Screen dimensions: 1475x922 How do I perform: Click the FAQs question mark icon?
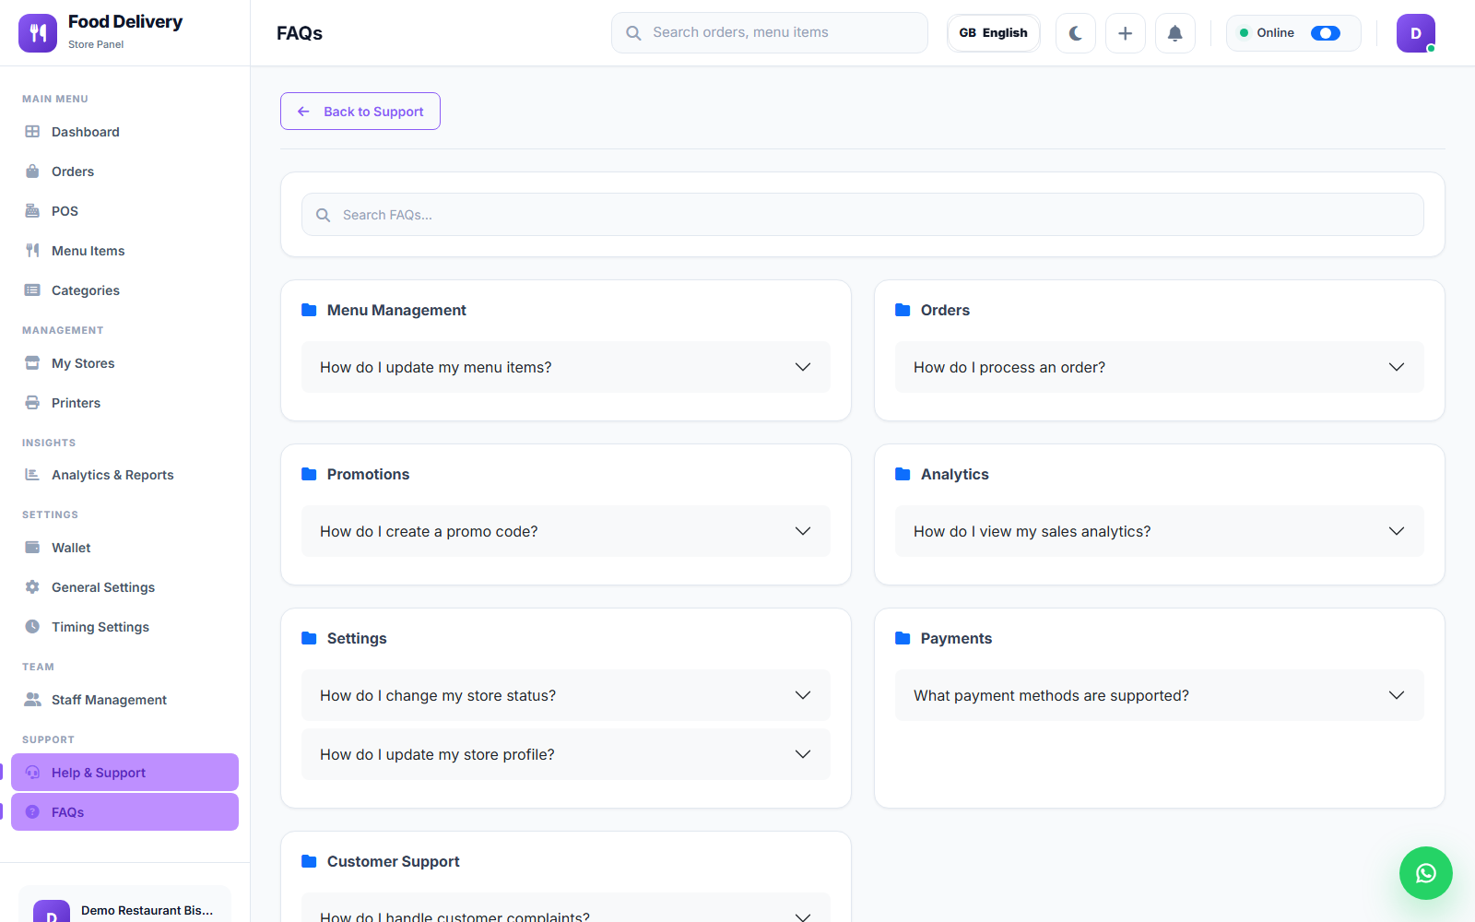[x=32, y=812]
